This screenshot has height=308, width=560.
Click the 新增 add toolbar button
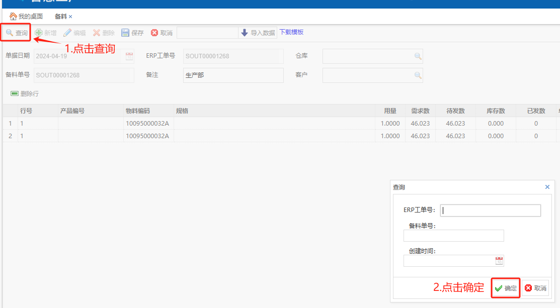click(x=46, y=33)
